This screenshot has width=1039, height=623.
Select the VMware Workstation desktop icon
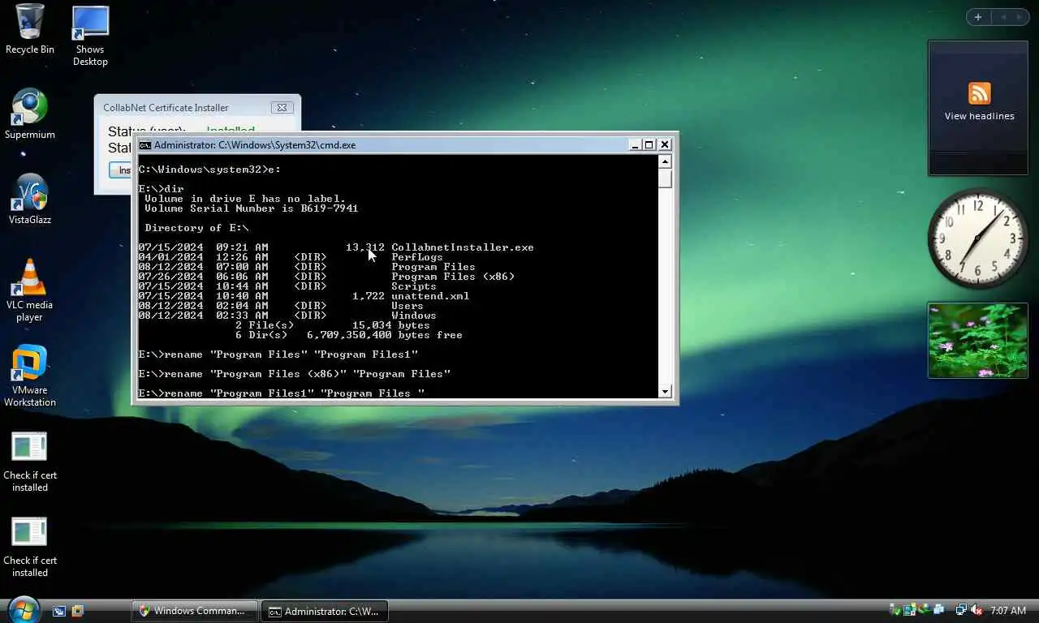(x=30, y=376)
